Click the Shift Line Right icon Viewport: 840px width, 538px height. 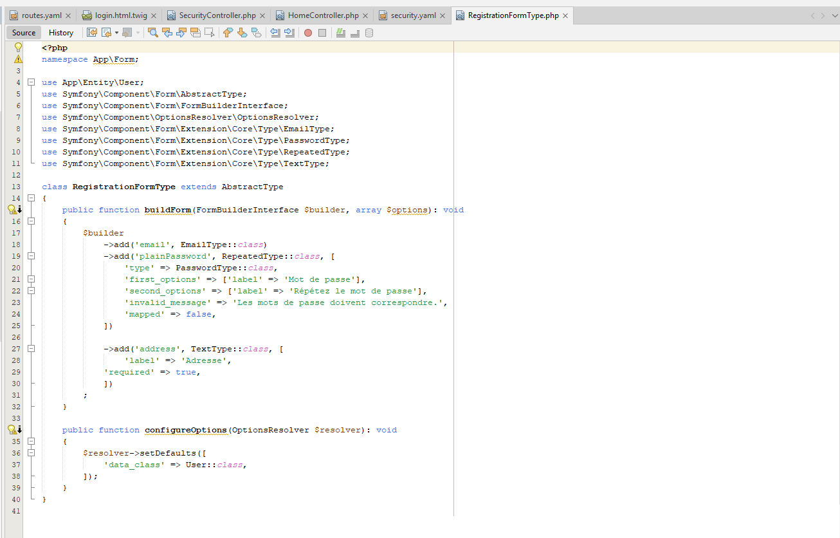pos(289,33)
